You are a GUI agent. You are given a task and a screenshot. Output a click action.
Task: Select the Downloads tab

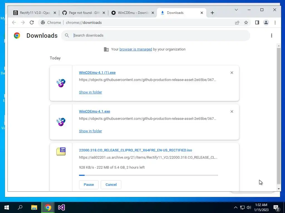pos(181,13)
